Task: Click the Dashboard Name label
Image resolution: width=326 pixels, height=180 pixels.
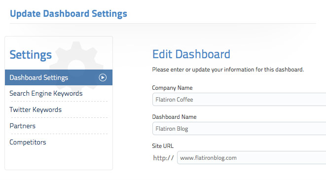Action: [x=174, y=117]
